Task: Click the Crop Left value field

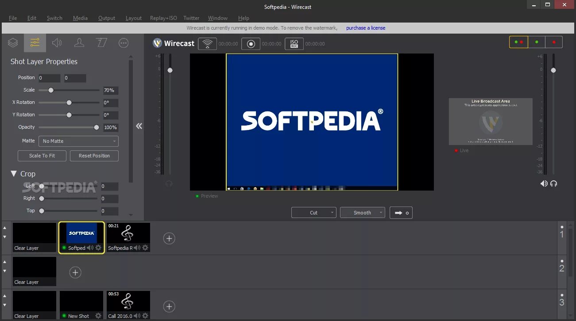Action: pos(109,187)
